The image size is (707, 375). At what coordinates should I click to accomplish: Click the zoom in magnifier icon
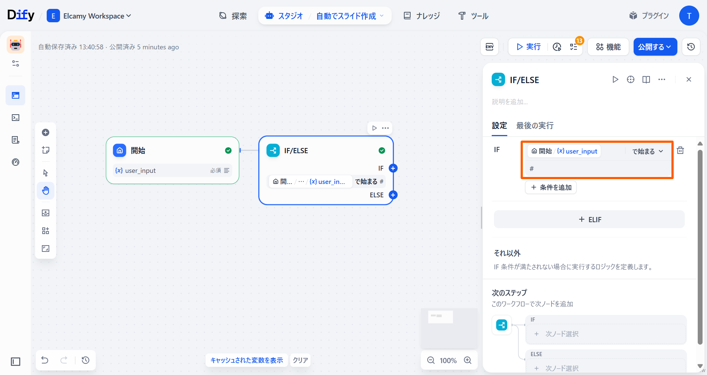(468, 360)
